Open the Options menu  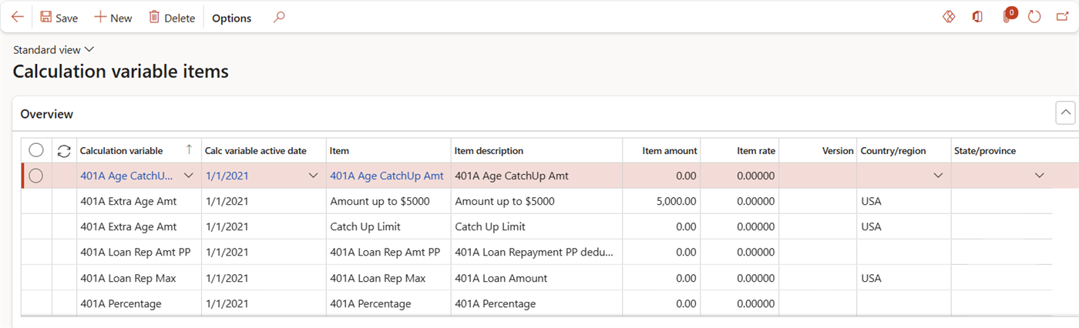pyautogui.click(x=231, y=18)
